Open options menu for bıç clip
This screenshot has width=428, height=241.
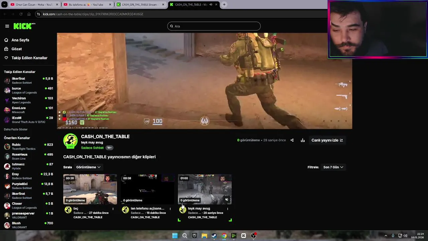[x=113, y=209]
